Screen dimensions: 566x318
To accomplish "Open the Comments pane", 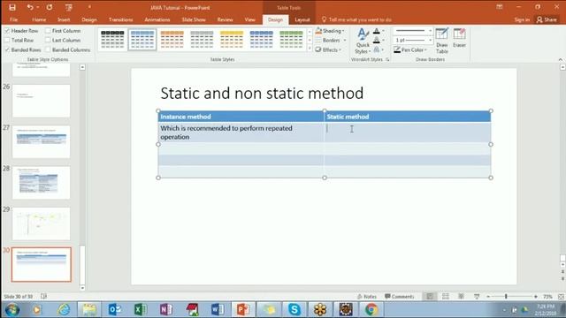I will coord(399,297).
